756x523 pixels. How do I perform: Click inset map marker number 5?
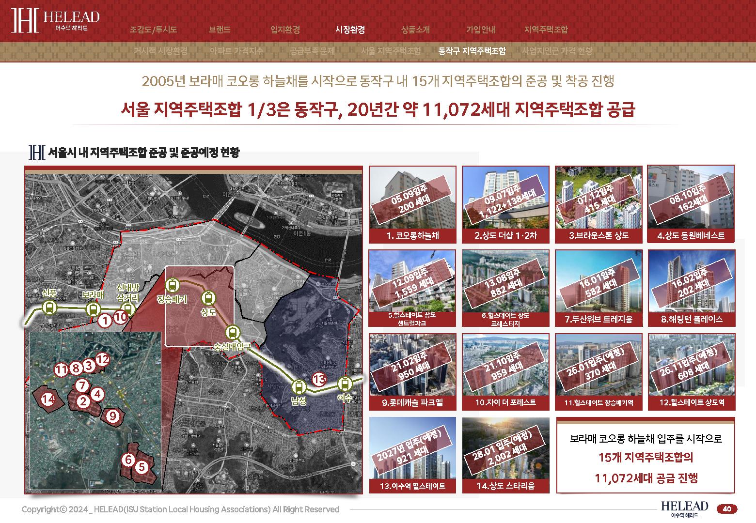(142, 467)
